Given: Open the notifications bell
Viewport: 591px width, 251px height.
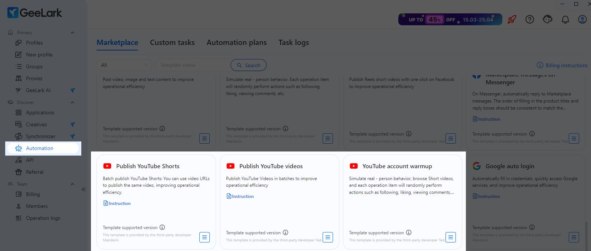Looking at the screenshot, I should pyautogui.click(x=565, y=19).
